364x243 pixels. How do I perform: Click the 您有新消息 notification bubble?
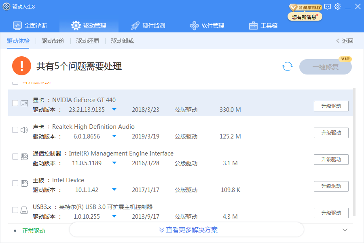(305, 16)
